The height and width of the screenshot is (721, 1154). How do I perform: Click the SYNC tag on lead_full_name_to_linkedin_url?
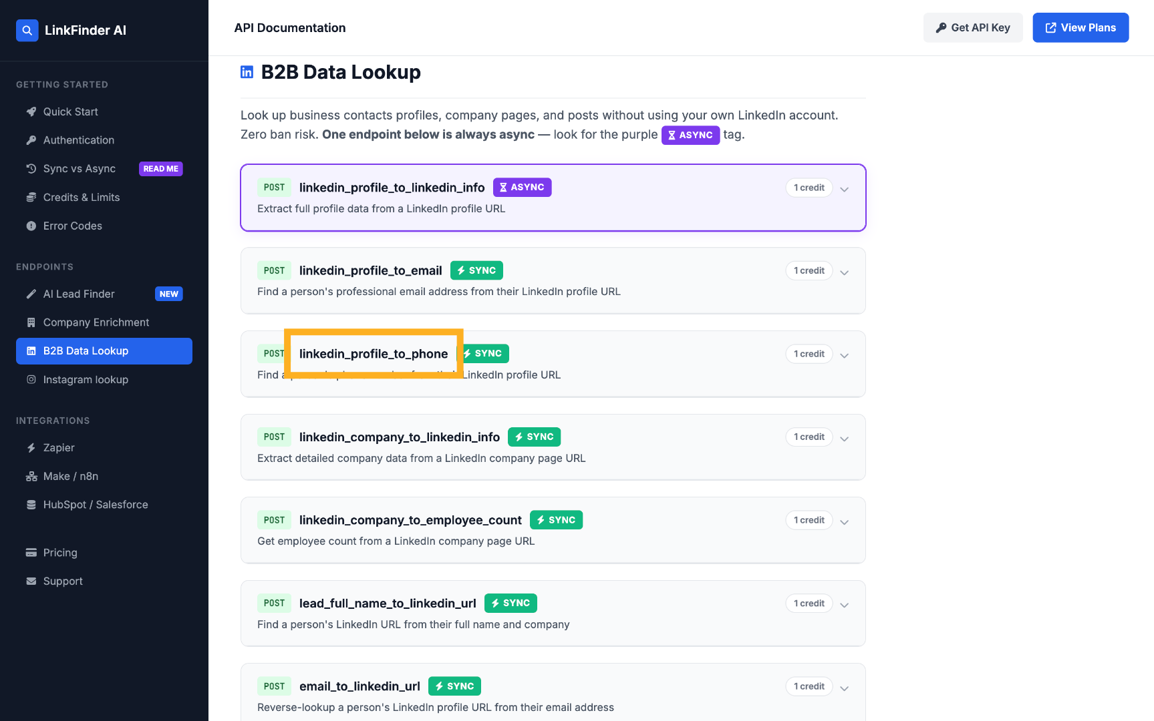pyautogui.click(x=511, y=603)
